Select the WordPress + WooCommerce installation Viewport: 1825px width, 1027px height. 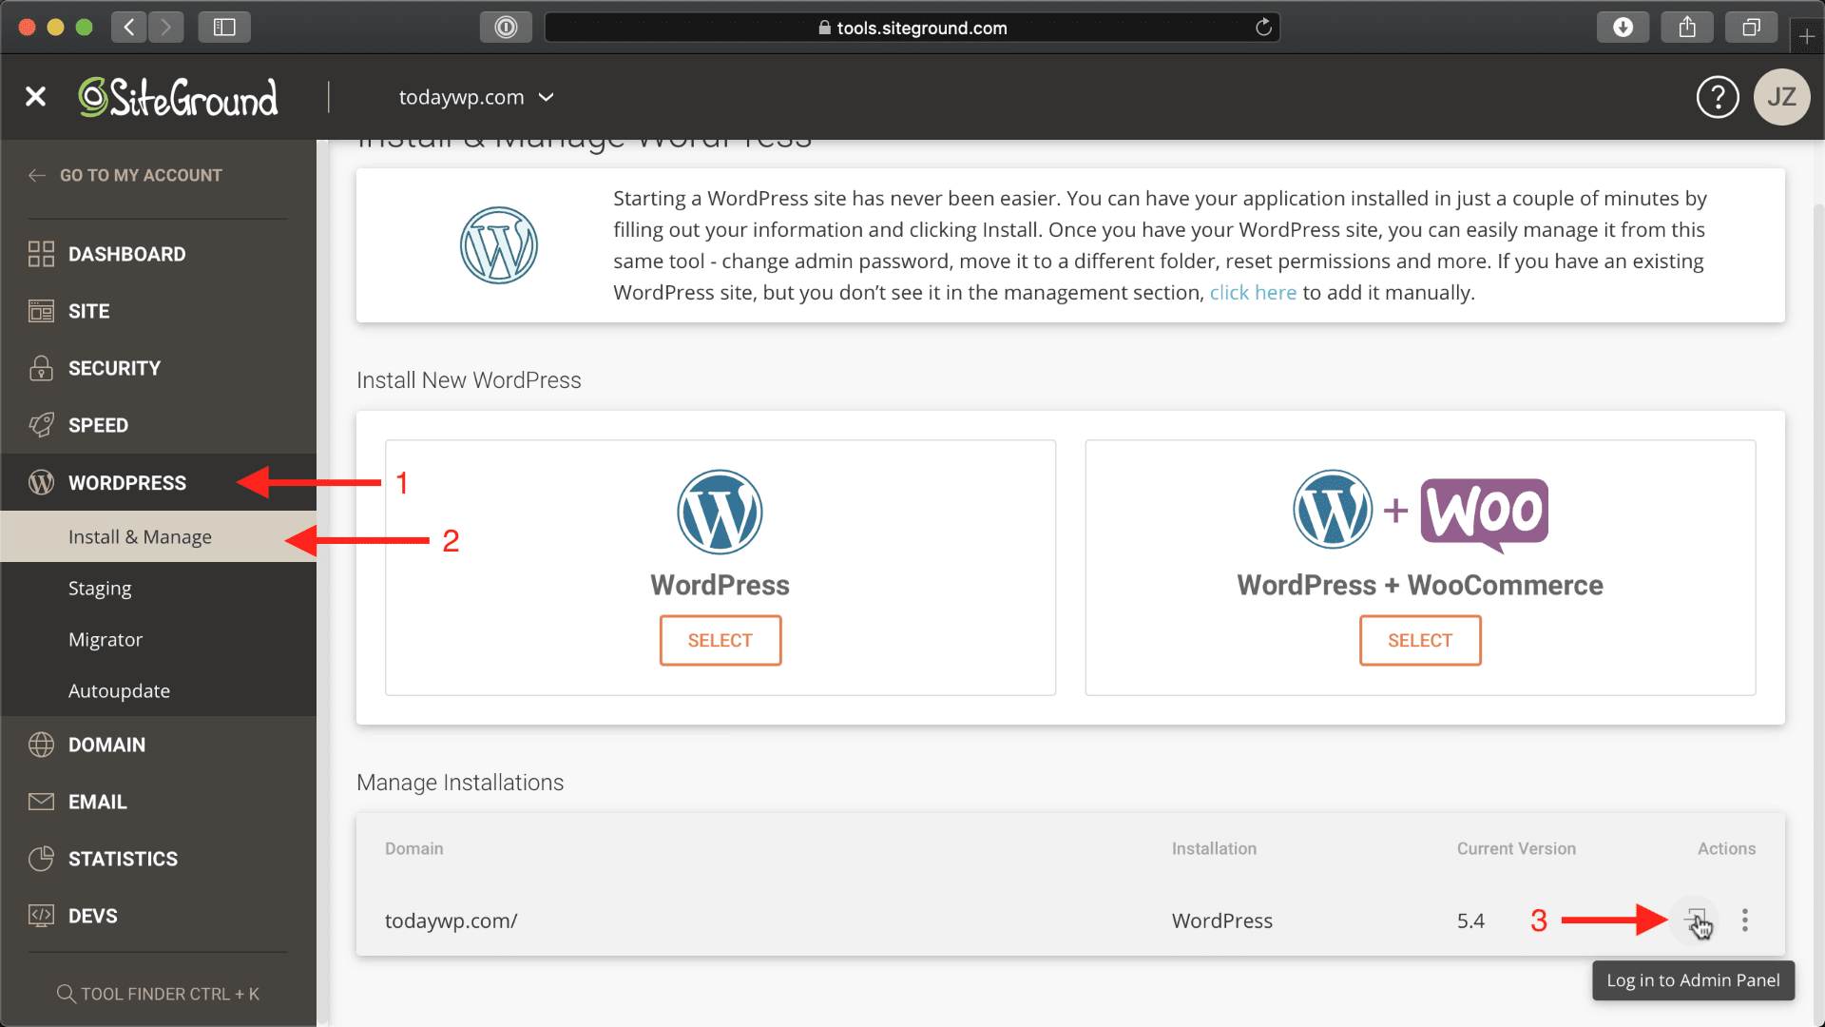coord(1420,640)
